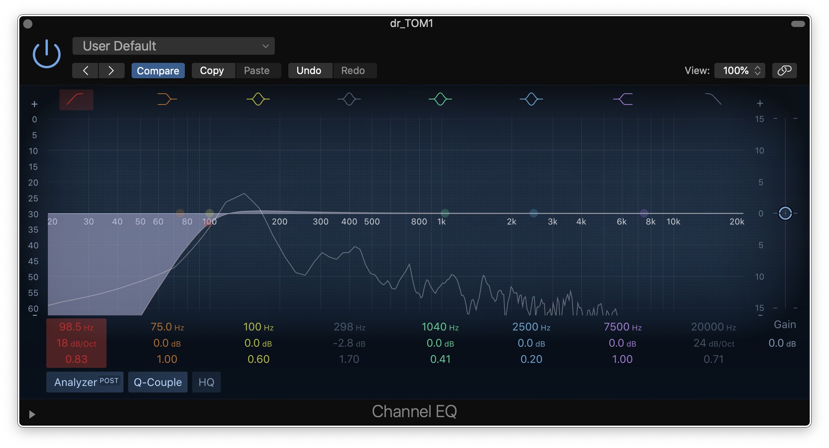Expand the disclosure triangle at bottom left

tap(32, 414)
